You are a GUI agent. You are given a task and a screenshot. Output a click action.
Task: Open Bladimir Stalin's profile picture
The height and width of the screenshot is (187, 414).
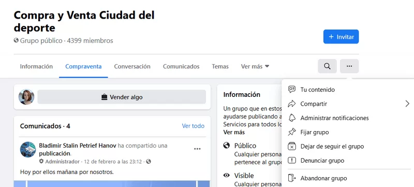(x=28, y=150)
